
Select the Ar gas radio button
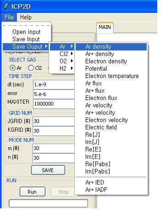point(12,68)
